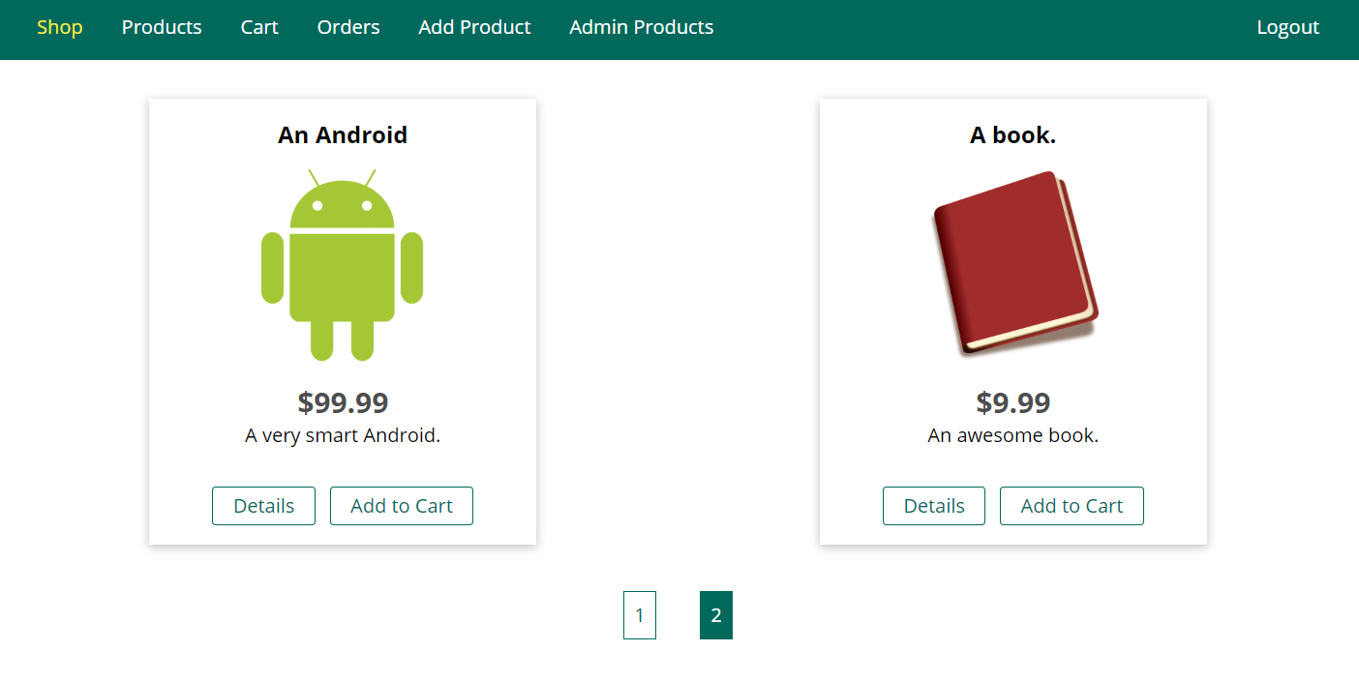Click the Logout button

tap(1287, 27)
